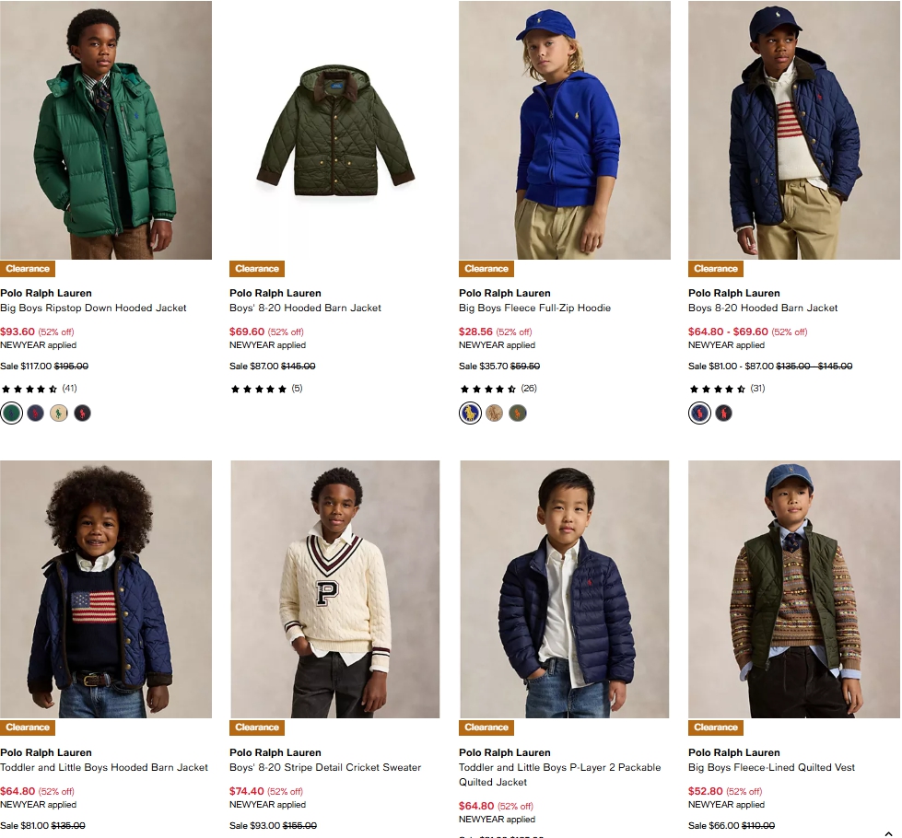The width and height of the screenshot is (902, 838).
Task: Open the (41) reviews count link
Action: click(70, 389)
